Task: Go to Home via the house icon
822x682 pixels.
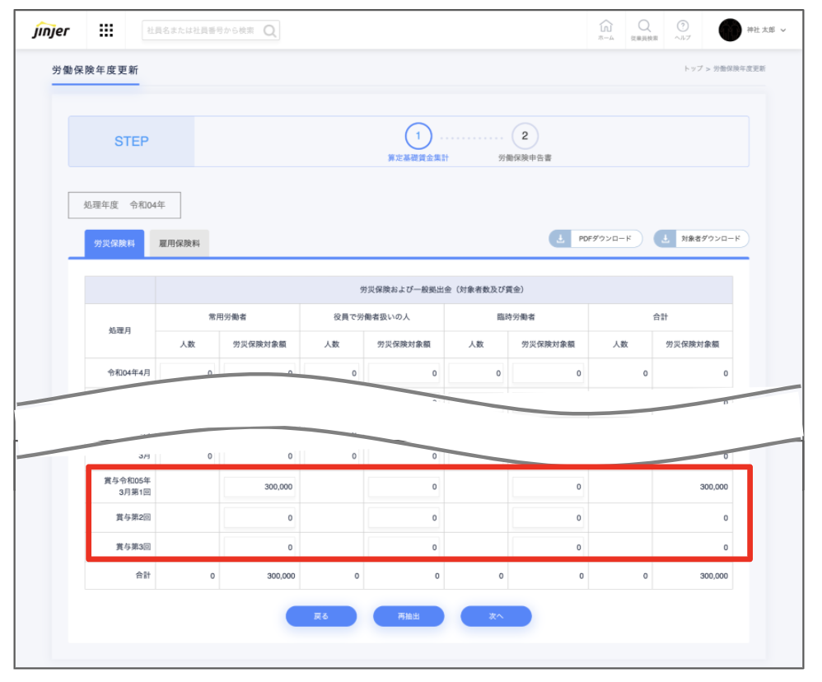Action: [605, 29]
